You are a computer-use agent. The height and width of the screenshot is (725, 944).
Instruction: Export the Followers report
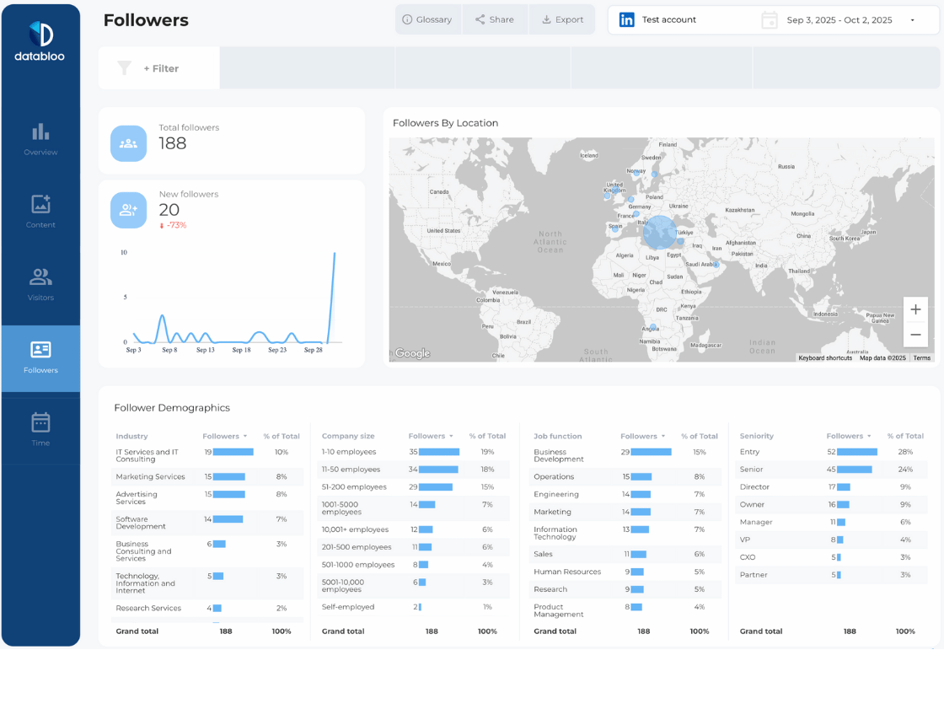click(561, 19)
